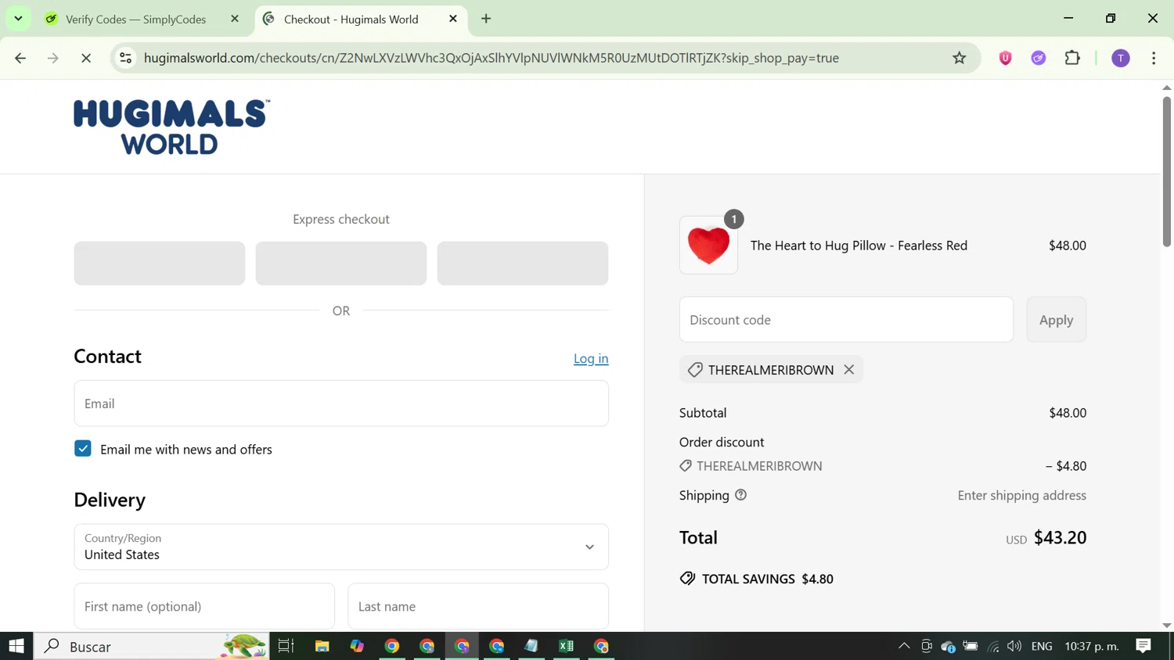Open the battery status tray icon
This screenshot has height=660, width=1174.
(971, 646)
